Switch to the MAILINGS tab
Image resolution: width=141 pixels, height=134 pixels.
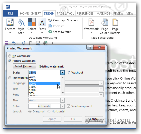(103, 14)
